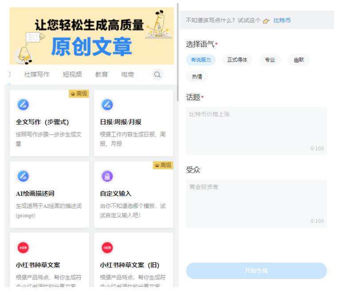Select the 幽默 tone option
This screenshot has width=339, height=295.
(299, 60)
